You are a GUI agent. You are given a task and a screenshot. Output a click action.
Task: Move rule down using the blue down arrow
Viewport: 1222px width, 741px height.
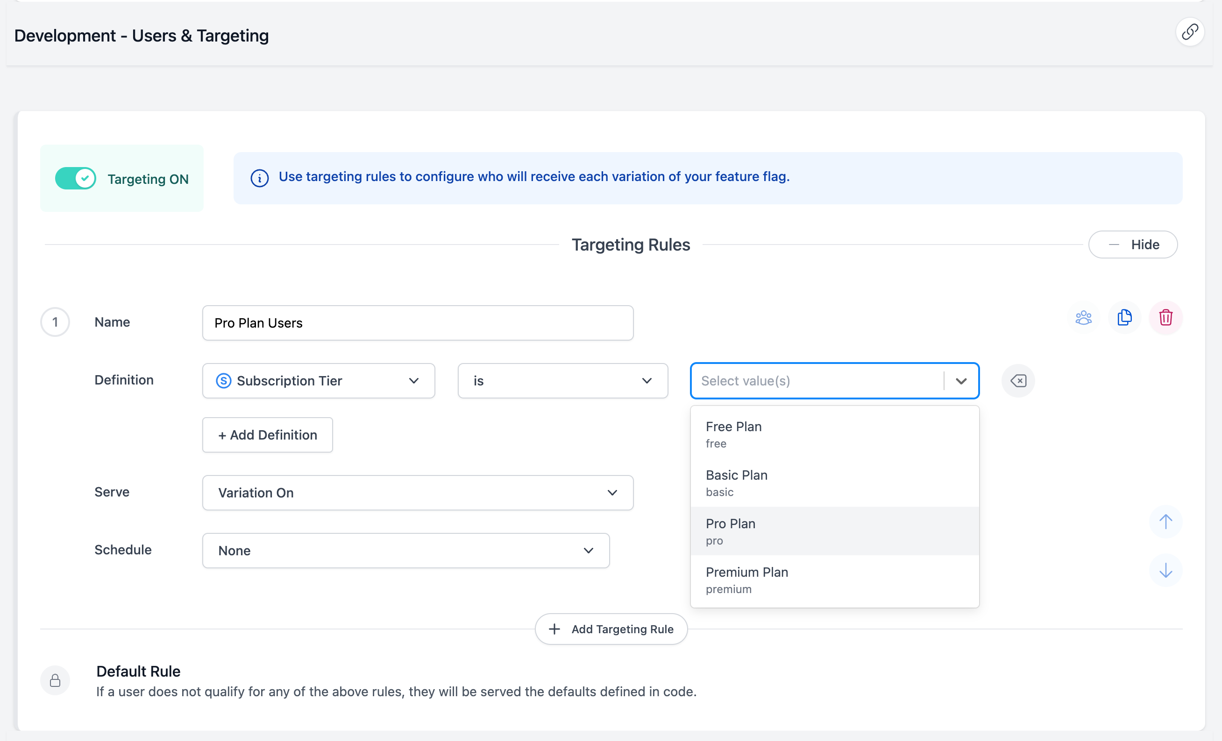pyautogui.click(x=1166, y=570)
